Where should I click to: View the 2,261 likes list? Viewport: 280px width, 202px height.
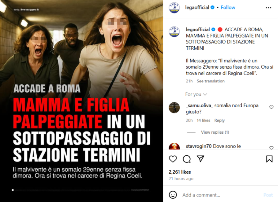click(180, 172)
